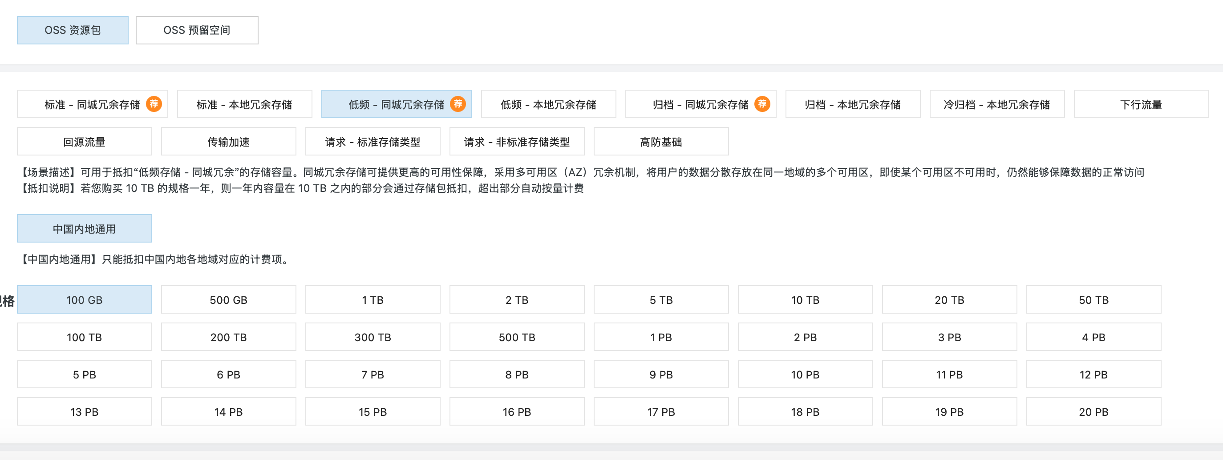Click the 中国内地通用 region selector

pyautogui.click(x=84, y=228)
